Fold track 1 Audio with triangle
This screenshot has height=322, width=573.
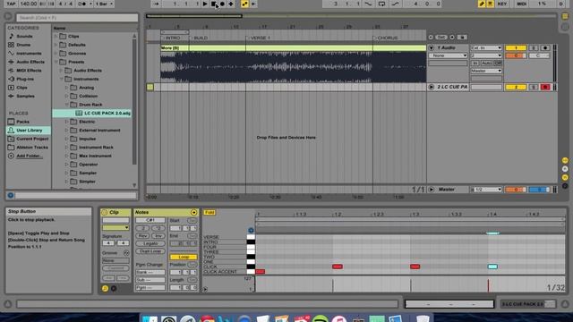pos(431,47)
